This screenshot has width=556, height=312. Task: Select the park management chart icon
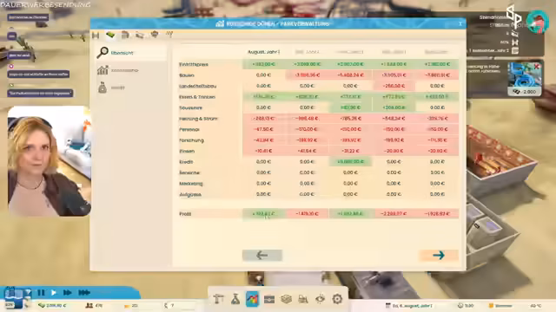pyautogui.click(x=252, y=299)
